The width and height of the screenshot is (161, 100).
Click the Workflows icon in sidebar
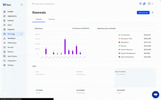4,38
